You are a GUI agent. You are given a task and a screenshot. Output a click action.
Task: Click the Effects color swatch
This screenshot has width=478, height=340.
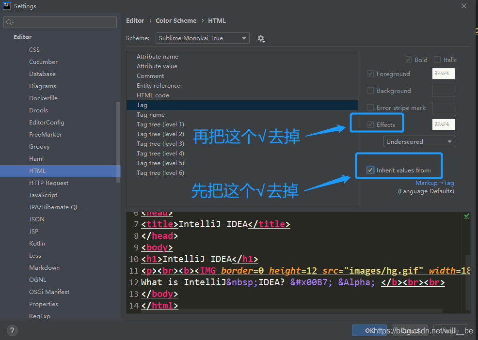443,124
